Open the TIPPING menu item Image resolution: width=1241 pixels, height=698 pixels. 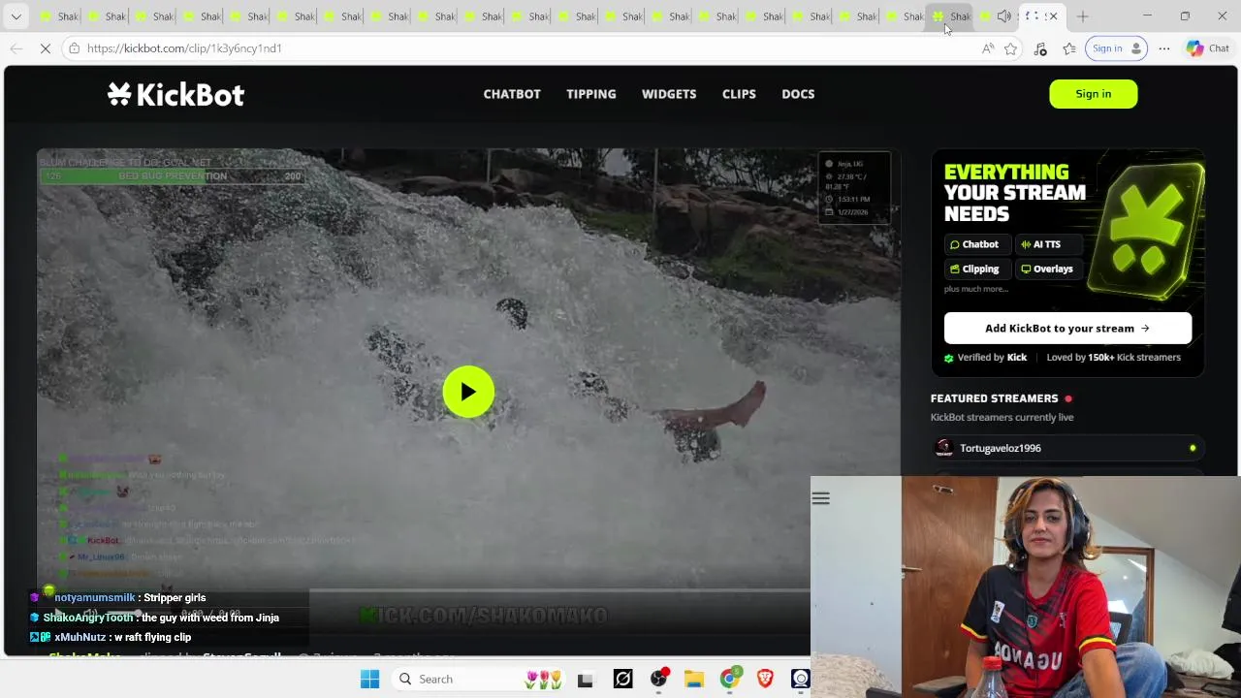click(x=591, y=94)
